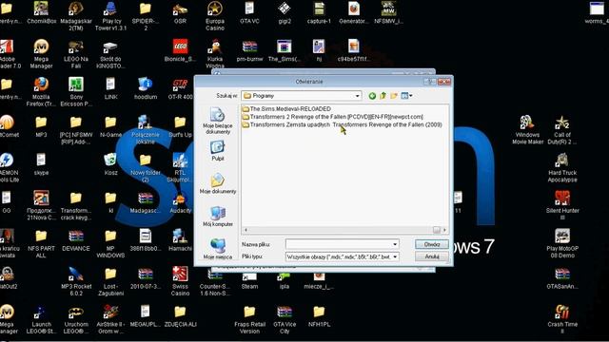The width and height of the screenshot is (609, 342).
Task: Click the Anuluj button
Action: 431,256
